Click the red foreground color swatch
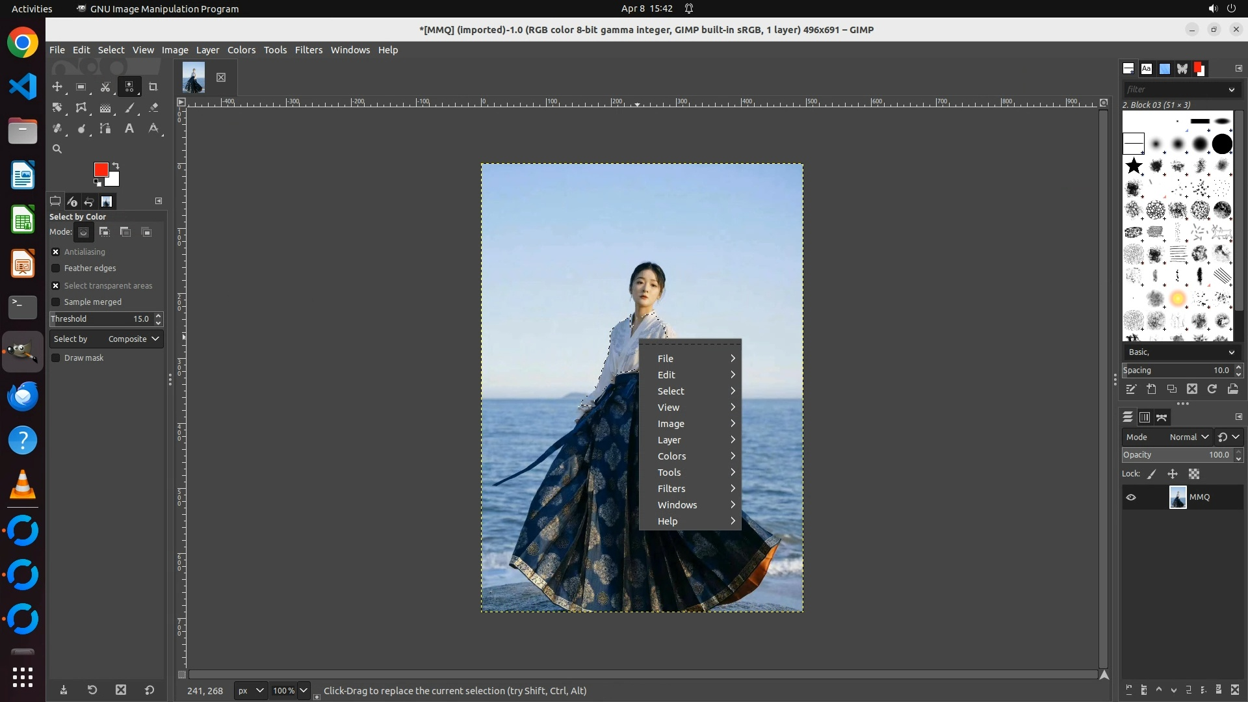This screenshot has width=1248, height=702. 101,170
